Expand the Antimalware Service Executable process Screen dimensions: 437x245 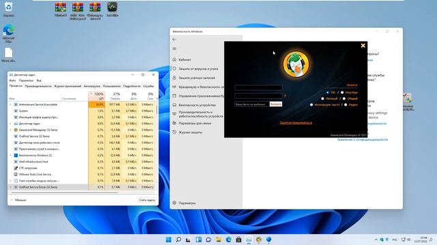click(x=11, y=105)
